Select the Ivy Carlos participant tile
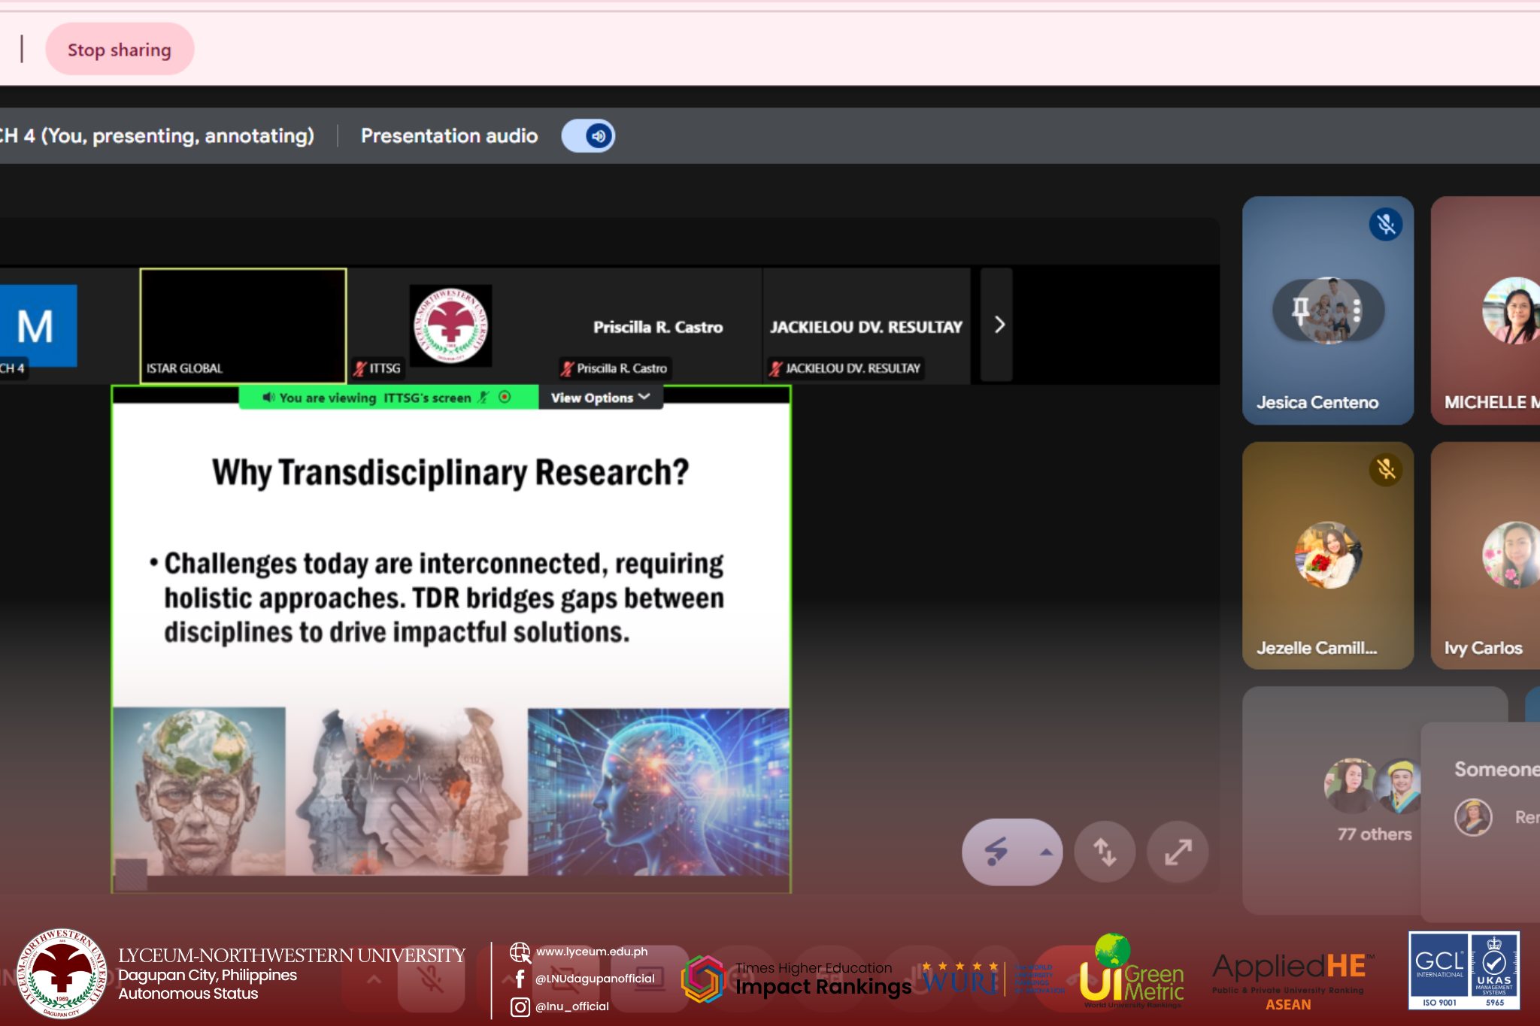Screen dimensions: 1540x1026 pos(1486,556)
